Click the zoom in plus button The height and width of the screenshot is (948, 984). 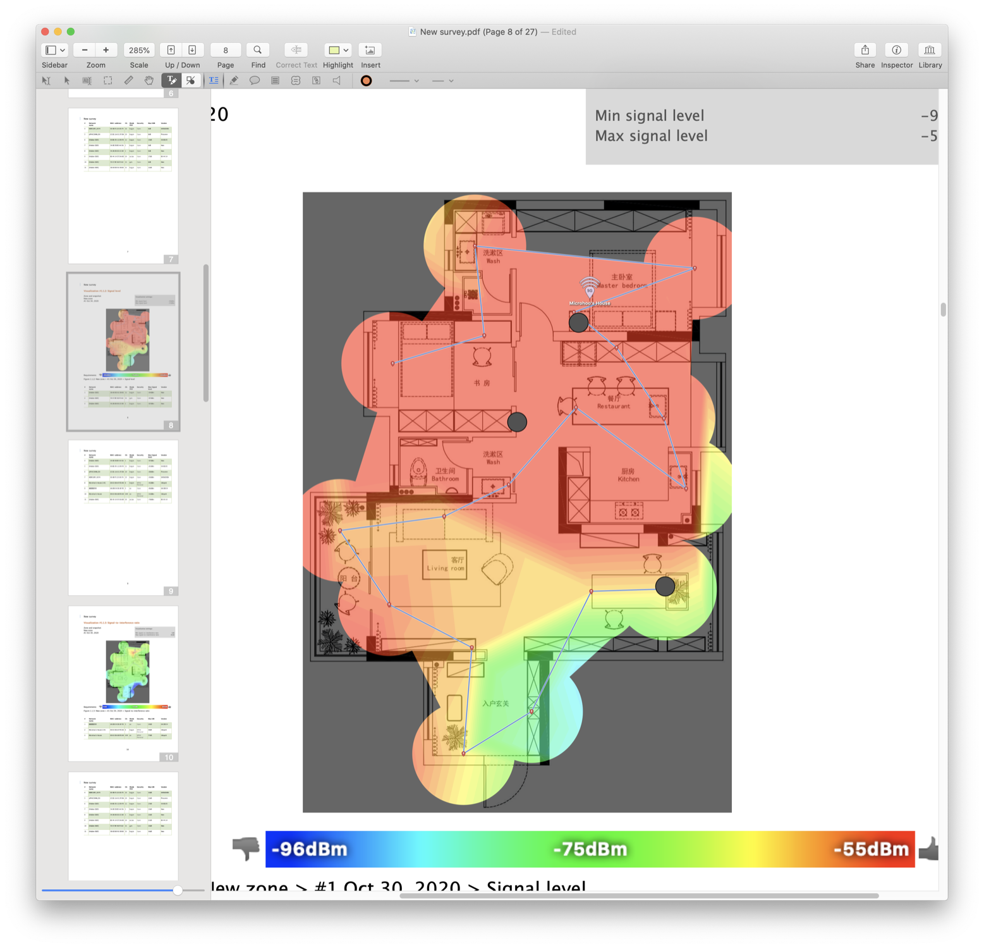(106, 51)
